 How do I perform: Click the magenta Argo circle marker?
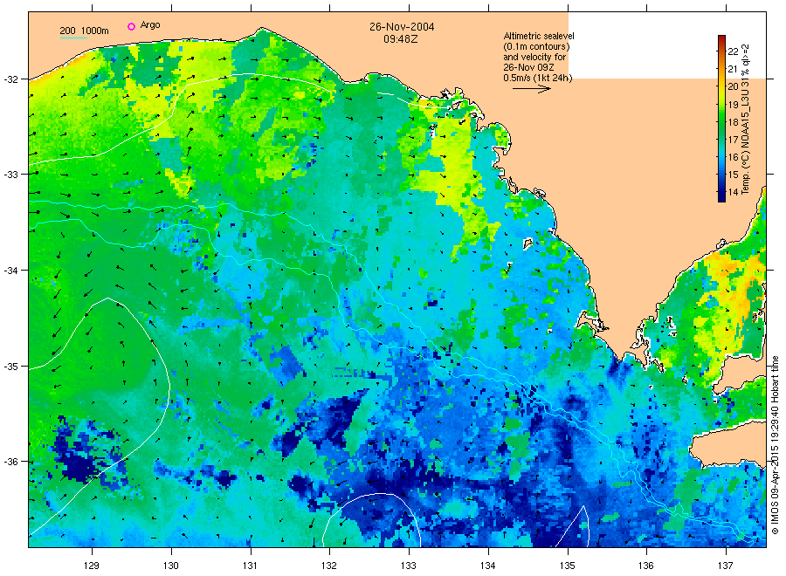[x=131, y=26]
